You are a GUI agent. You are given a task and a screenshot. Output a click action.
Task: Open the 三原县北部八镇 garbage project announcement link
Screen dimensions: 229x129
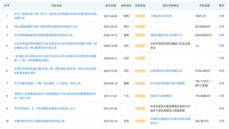pyautogui.click(x=55, y=16)
